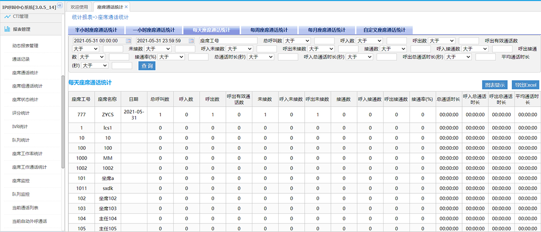
Task: Open 评分统计 in sidebar
Action: click(21, 113)
